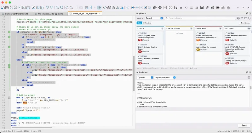Collapse the BLOCKED column chevron
This screenshot has height=133, width=252.
coord(196,28)
